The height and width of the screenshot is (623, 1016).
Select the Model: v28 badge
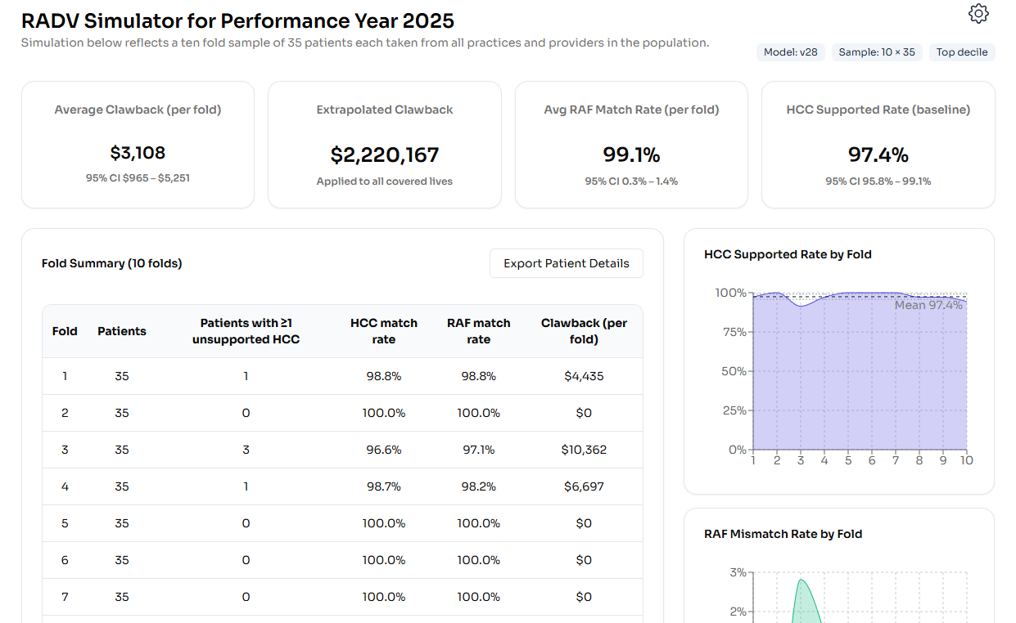790,52
